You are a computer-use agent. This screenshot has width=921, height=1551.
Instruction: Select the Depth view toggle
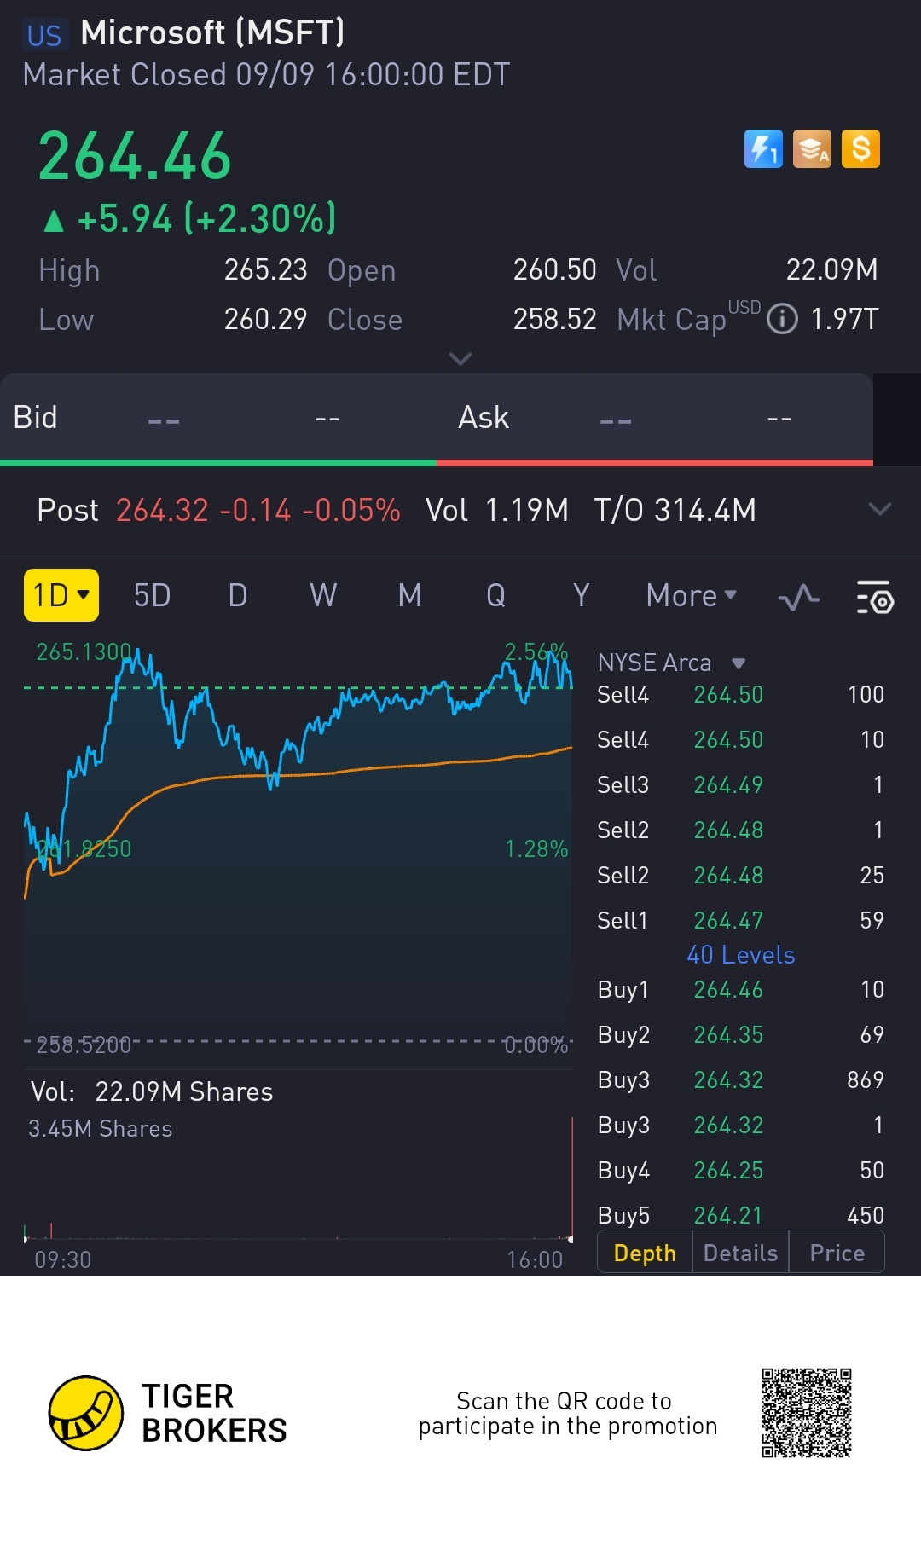click(645, 1253)
